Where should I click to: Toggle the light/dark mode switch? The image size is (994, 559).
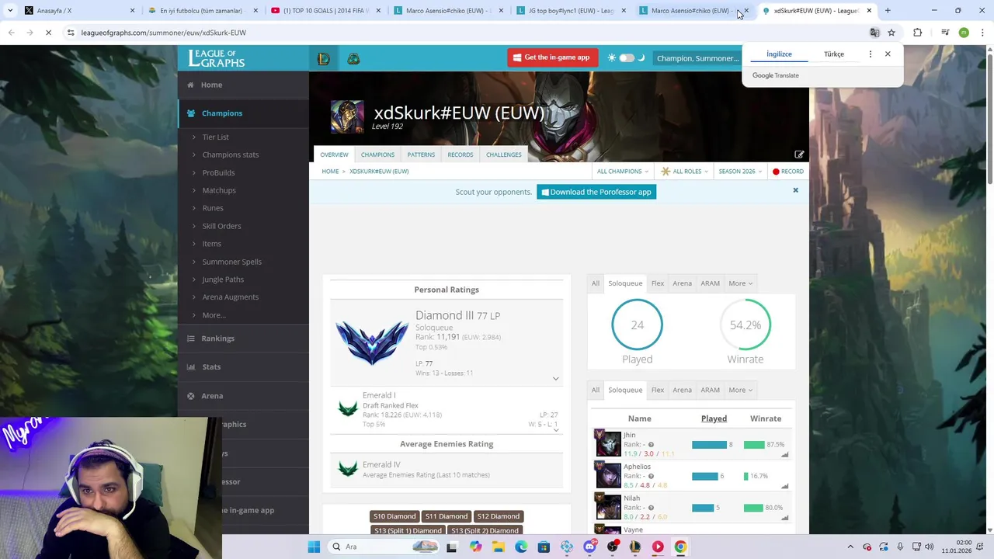coord(627,58)
